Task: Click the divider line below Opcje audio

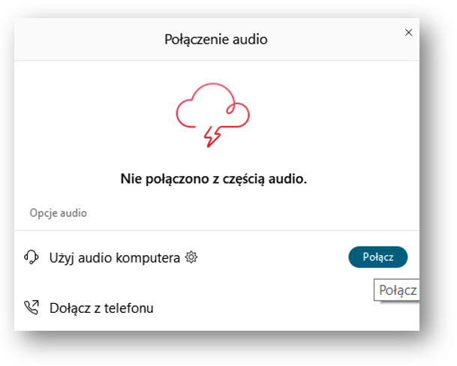Action: 217,230
